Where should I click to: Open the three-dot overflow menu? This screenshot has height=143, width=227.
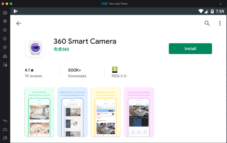(x=220, y=23)
